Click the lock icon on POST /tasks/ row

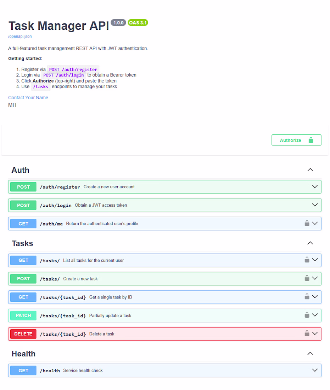click(x=307, y=278)
